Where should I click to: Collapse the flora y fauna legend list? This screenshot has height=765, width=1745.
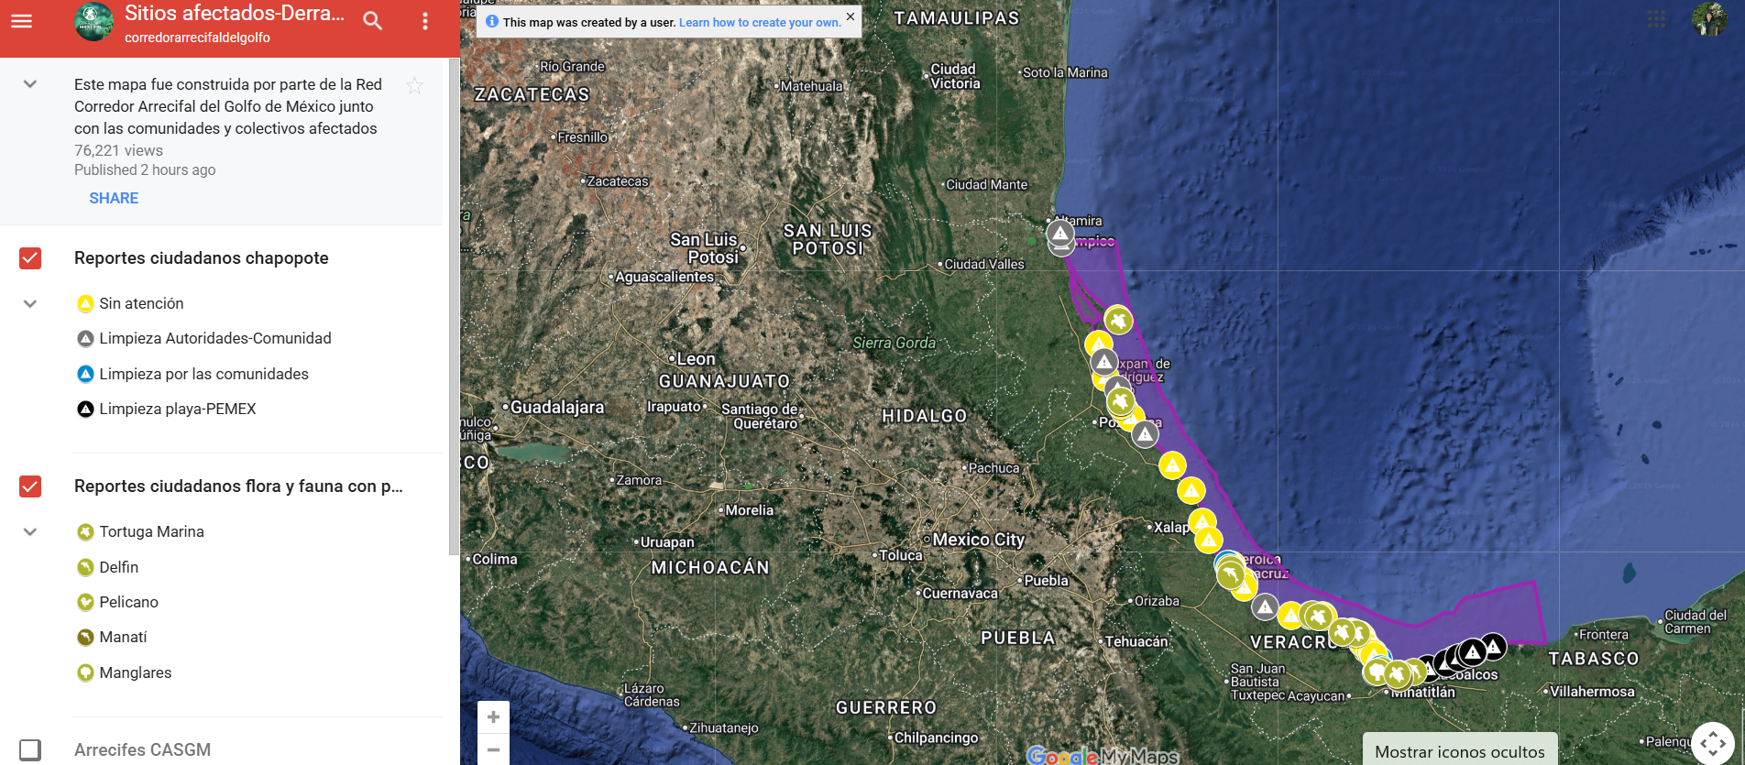point(30,531)
